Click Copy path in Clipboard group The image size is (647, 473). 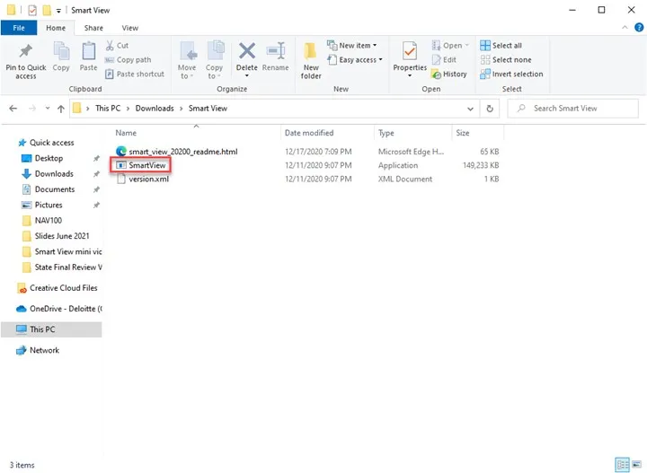pos(129,60)
